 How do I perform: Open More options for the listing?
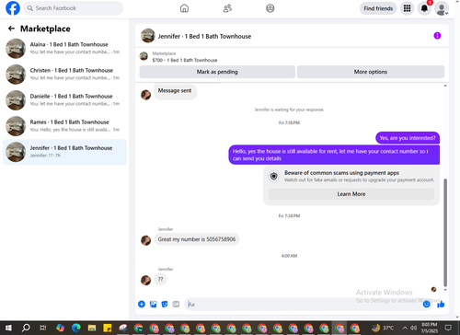click(371, 72)
